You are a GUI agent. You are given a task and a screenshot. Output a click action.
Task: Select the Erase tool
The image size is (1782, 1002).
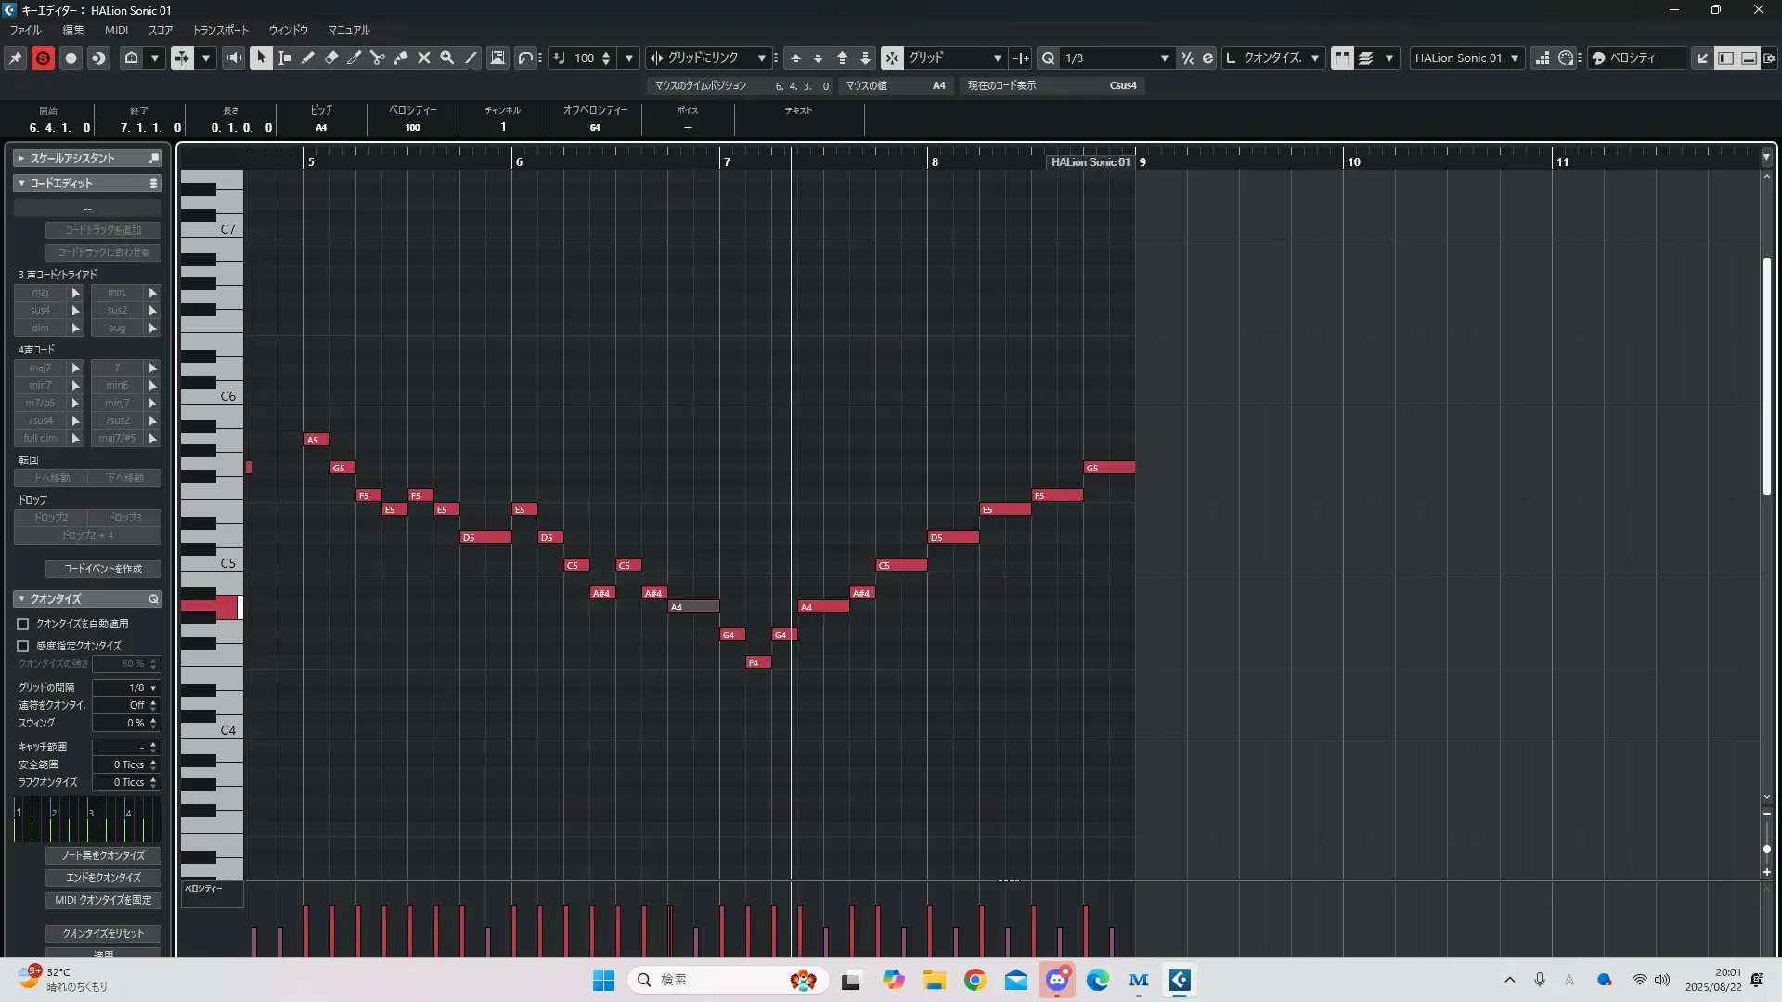click(330, 58)
